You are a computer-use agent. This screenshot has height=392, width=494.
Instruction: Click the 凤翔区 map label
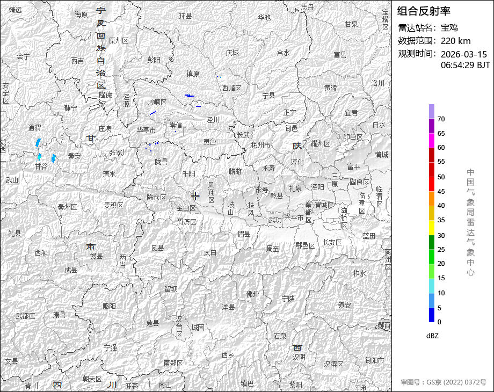(212, 193)
